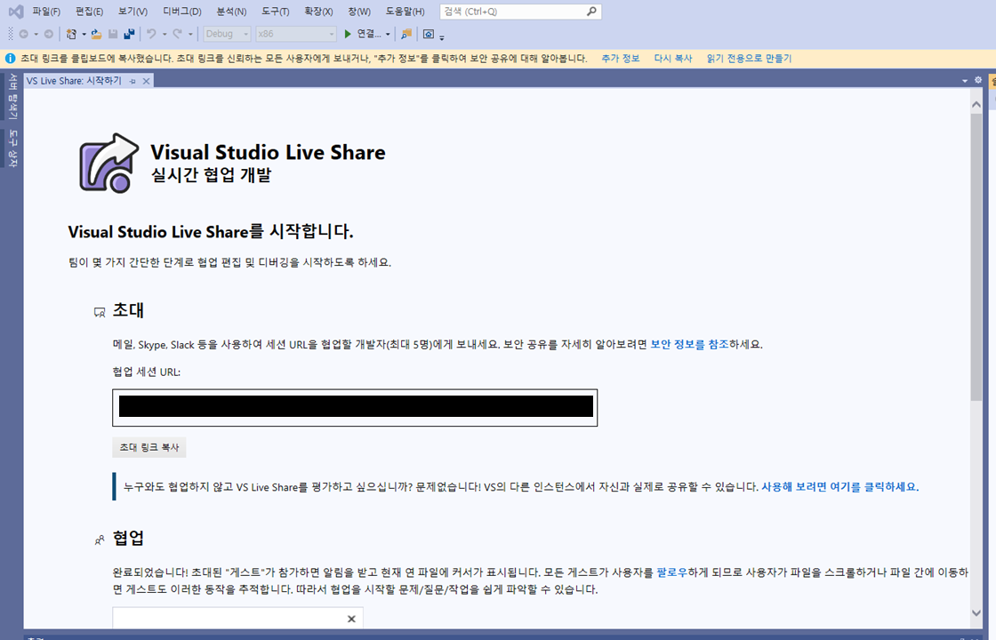
Task: Open the 분석(N) menu
Action: pyautogui.click(x=231, y=12)
